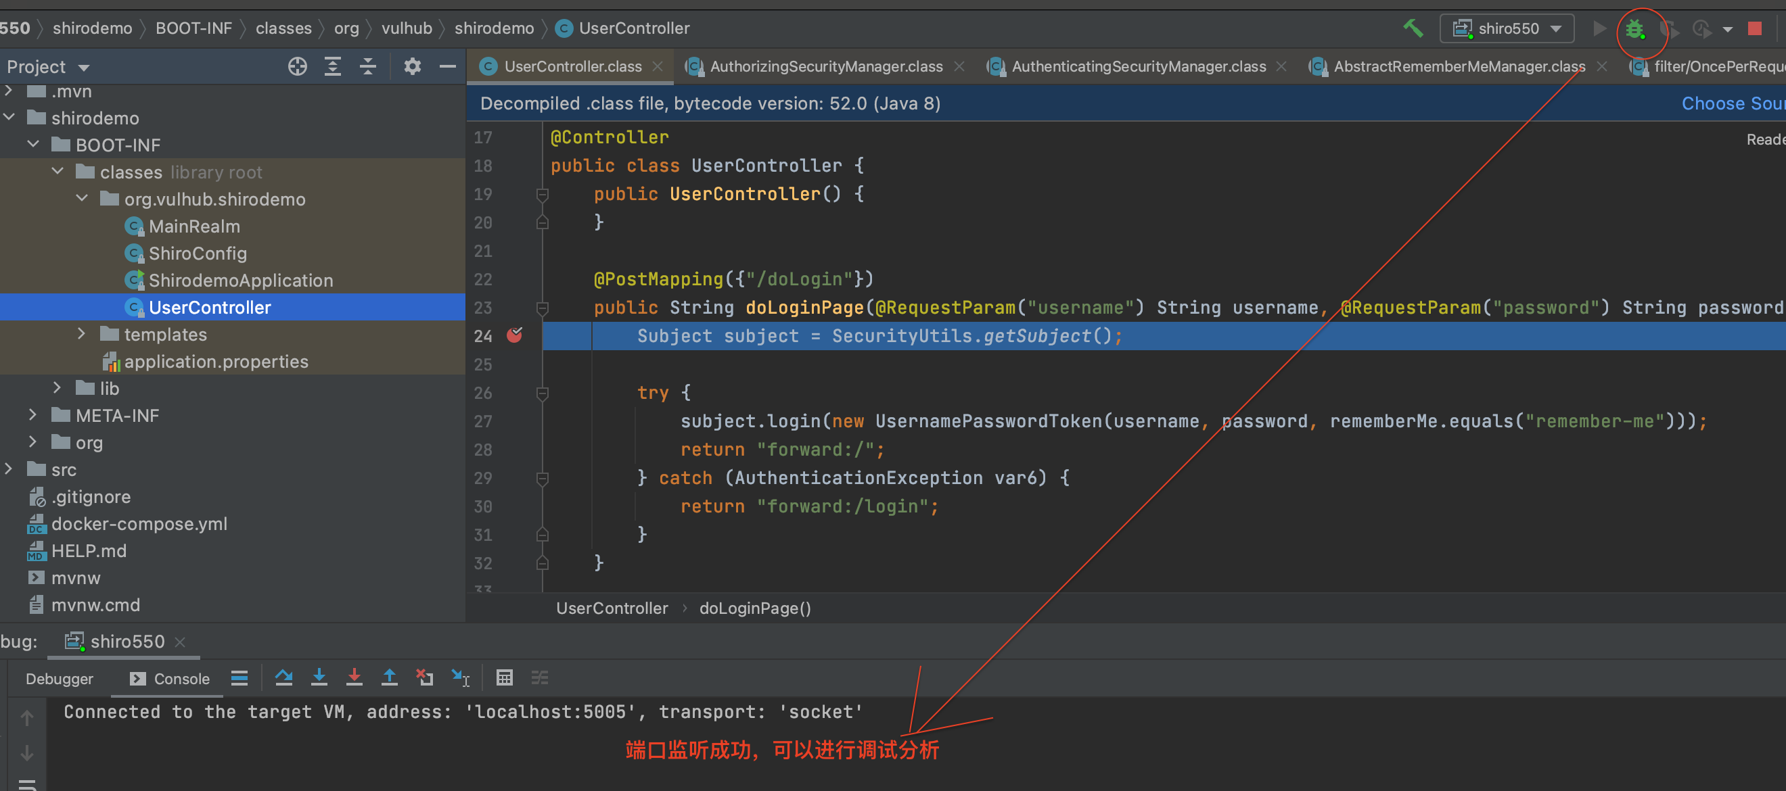Open application.properties file

click(x=216, y=362)
